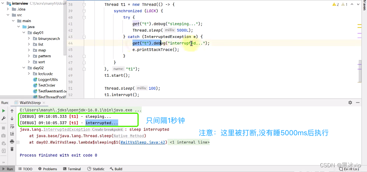This screenshot has width=367, height=172.
Task: Collapse the src folder
Action: click(x=8, y=15)
